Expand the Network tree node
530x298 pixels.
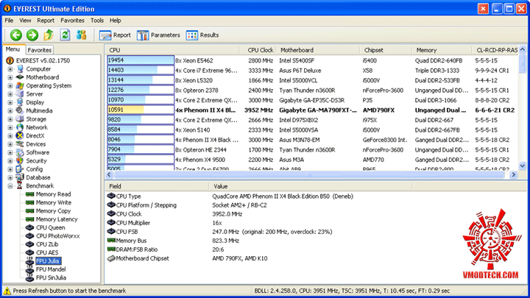click(x=10, y=127)
